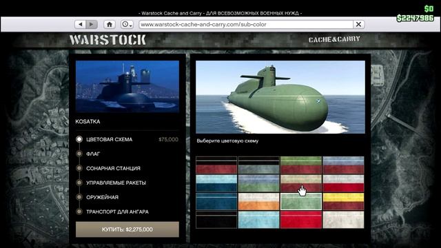Viewport: 441px width, 248px height.
Task: Choose the highlighted solid green scheme
Action: (301, 201)
